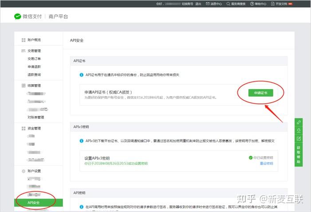Select 资金管理 sidebar section
Viewport: 311px width, 212px height.
[34, 128]
